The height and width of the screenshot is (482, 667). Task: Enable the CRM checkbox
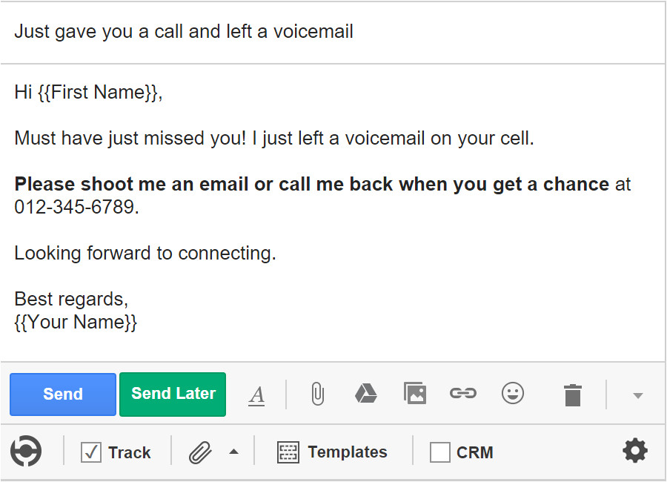(440, 452)
